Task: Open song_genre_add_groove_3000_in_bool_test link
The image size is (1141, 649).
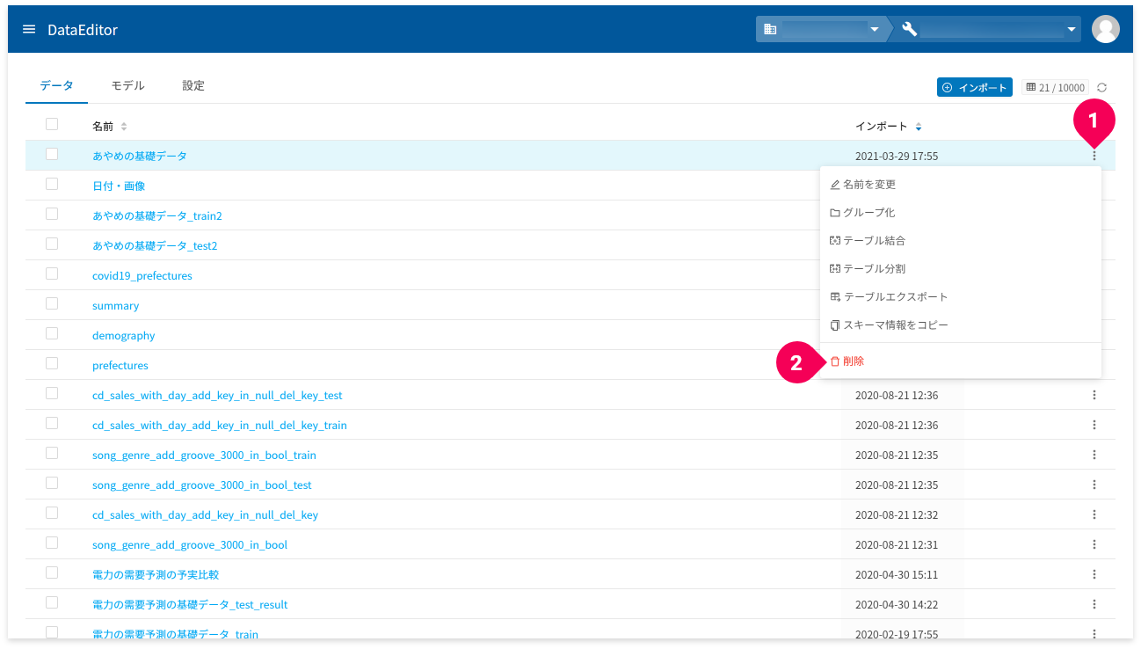Action: click(202, 485)
